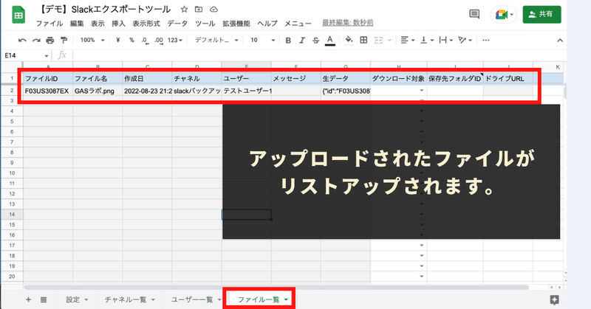
Task: Open the 123 number format dropdown
Action: click(175, 40)
